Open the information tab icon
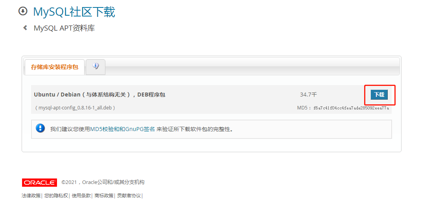 [x=96, y=66]
